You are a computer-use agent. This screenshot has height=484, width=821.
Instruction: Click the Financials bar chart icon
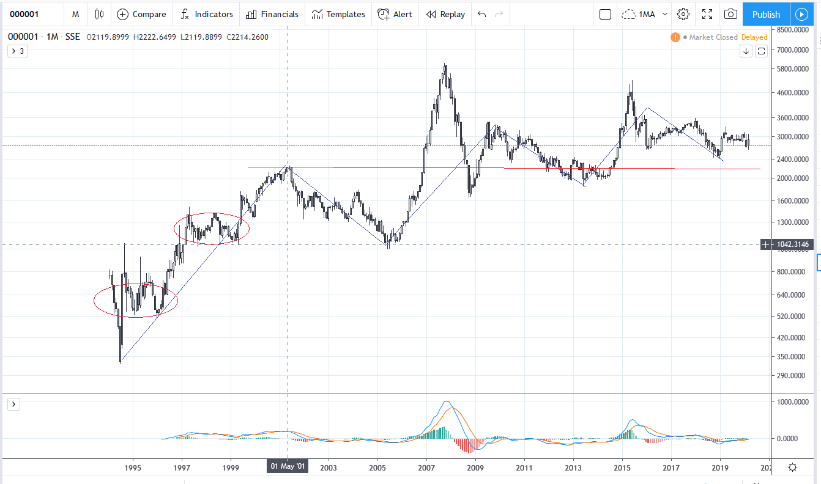coord(251,14)
